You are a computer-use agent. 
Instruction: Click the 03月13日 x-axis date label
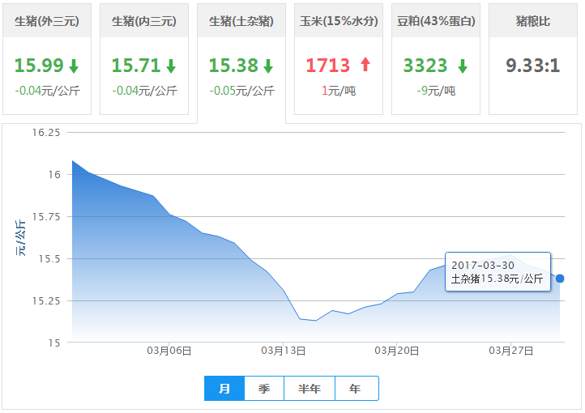(283, 351)
